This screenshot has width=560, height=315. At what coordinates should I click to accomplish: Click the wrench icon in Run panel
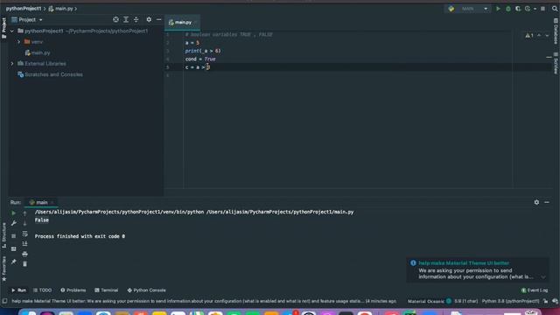14,223
